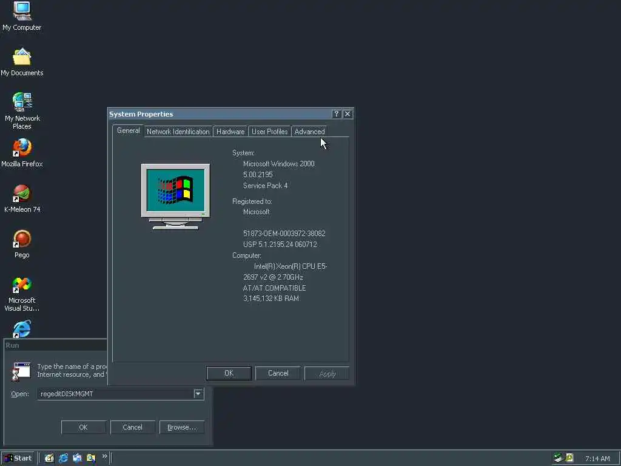Image resolution: width=621 pixels, height=466 pixels.
Task: Open the User Profiles tab
Action: [269, 132]
